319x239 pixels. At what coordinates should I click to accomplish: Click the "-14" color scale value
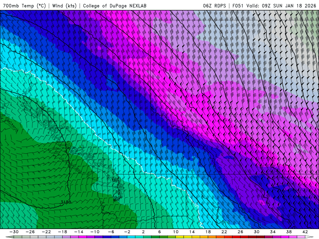coord(79,232)
